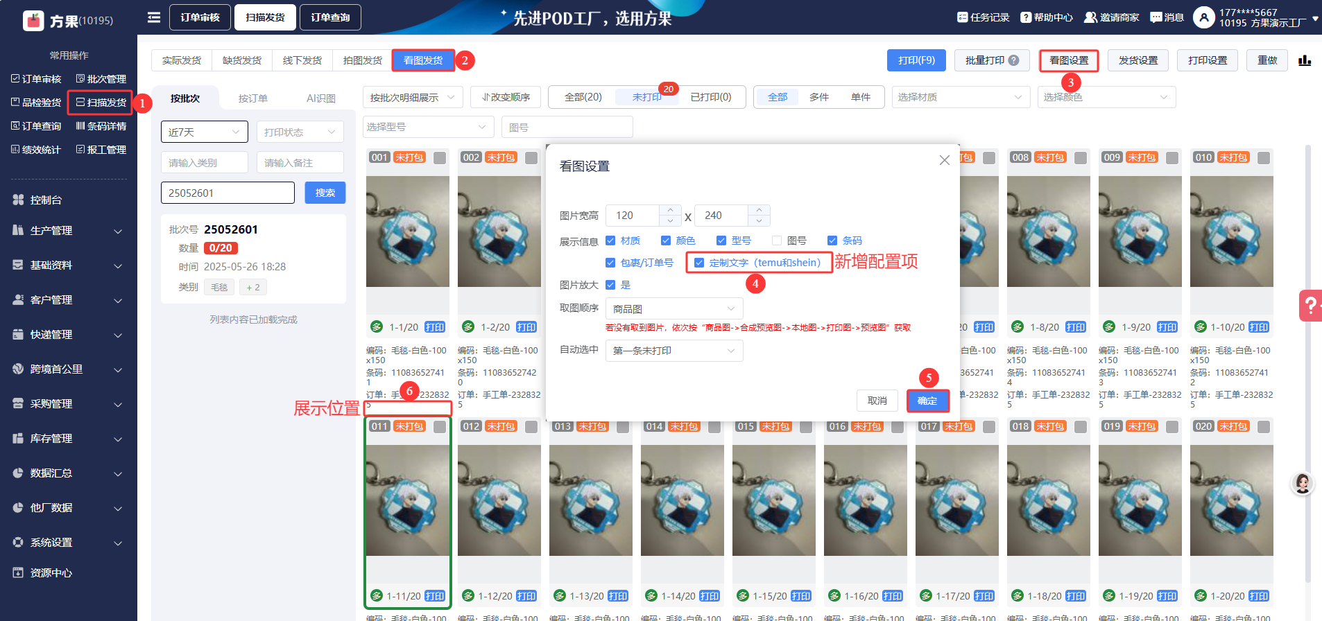
Task: Open 订单审核 shortcut in sidebar
Action: tap(36, 79)
